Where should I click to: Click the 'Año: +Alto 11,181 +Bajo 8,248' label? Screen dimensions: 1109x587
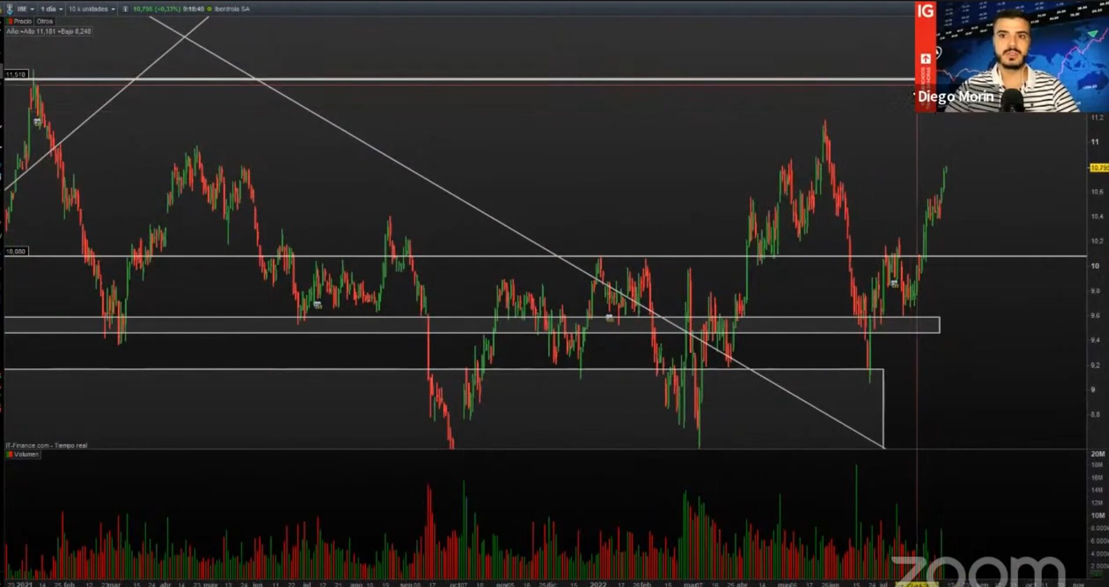point(49,31)
